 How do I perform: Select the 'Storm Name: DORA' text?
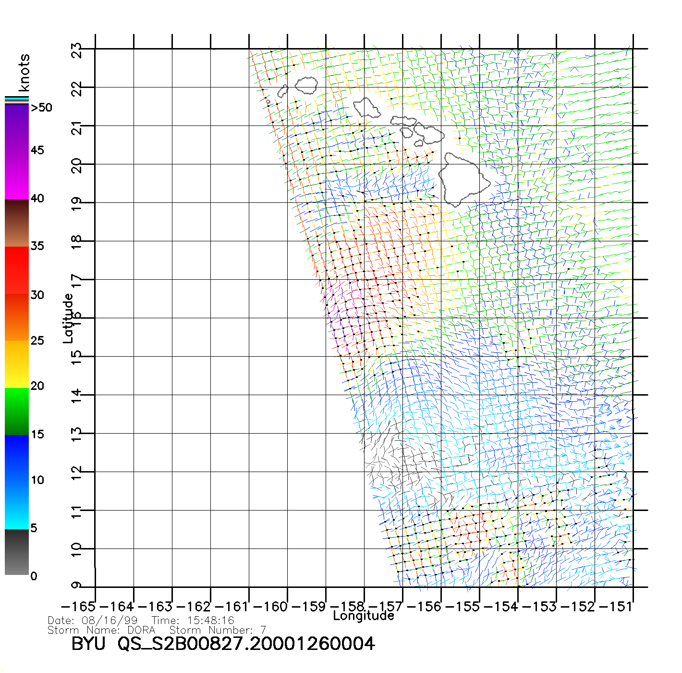point(102,630)
